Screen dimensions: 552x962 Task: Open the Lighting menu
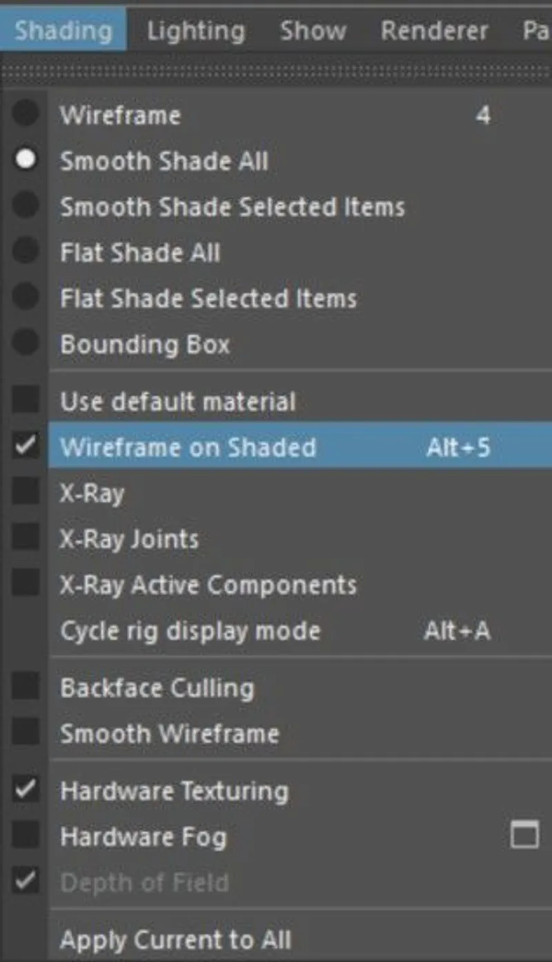(195, 30)
